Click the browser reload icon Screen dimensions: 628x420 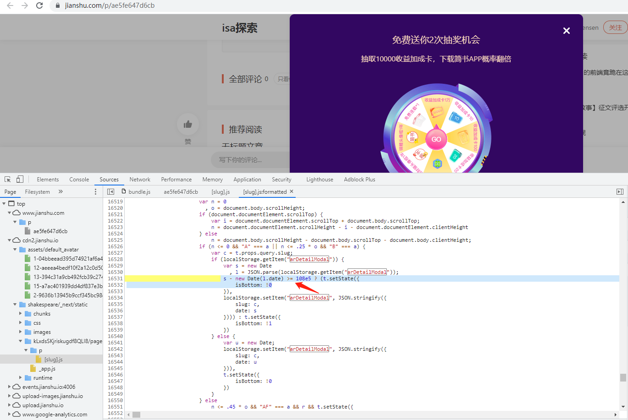[x=39, y=6]
